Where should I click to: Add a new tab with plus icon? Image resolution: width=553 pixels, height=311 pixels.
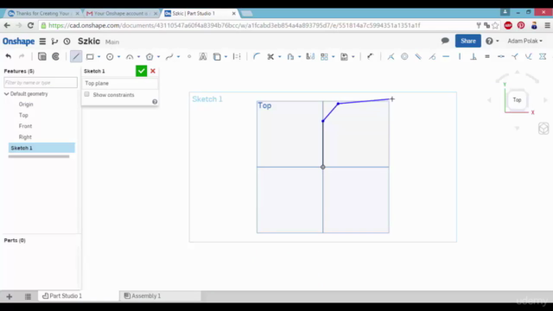(x=10, y=296)
